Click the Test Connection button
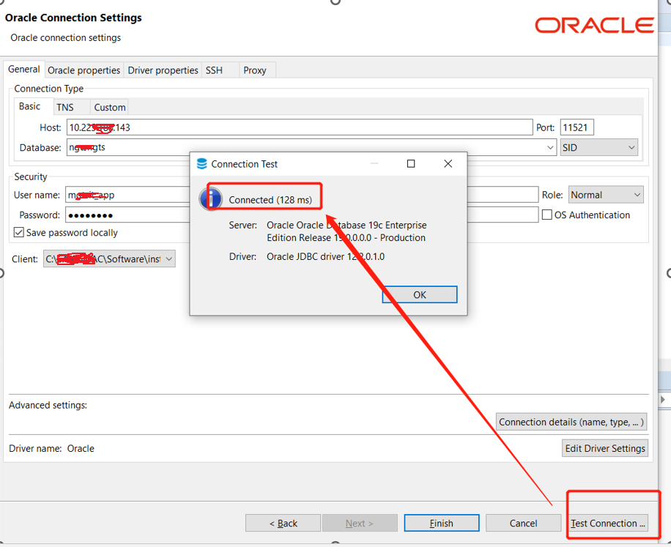This screenshot has width=671, height=547. click(x=608, y=523)
